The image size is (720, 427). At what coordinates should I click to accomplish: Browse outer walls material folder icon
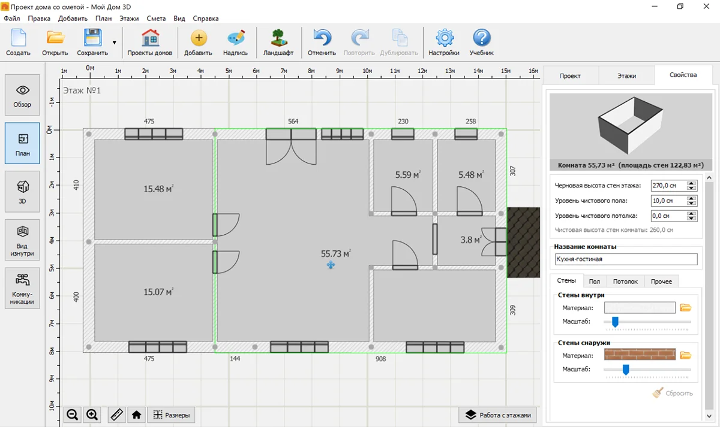coord(686,355)
